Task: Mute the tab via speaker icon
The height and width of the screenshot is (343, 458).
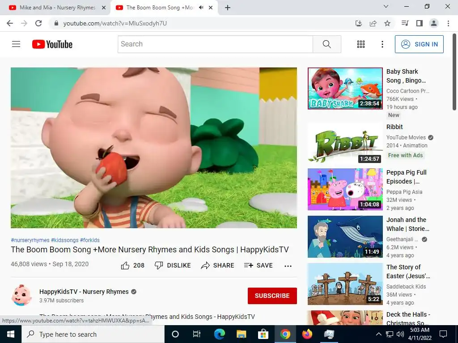Action: tap(201, 8)
